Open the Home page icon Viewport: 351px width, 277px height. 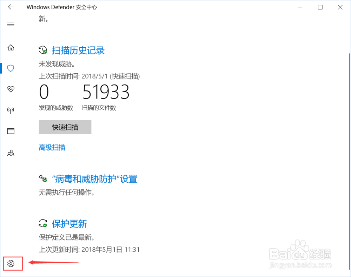(x=11, y=47)
